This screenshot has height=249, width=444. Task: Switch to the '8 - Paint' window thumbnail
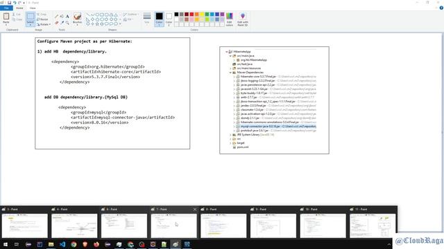[x=223, y=223]
